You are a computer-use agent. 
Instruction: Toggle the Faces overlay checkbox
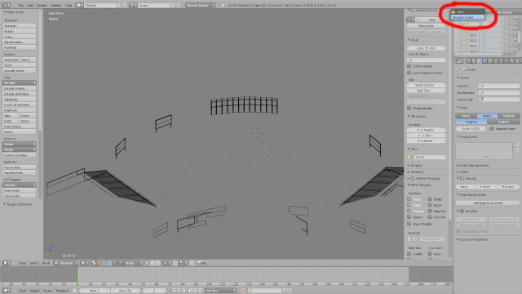click(x=409, y=199)
